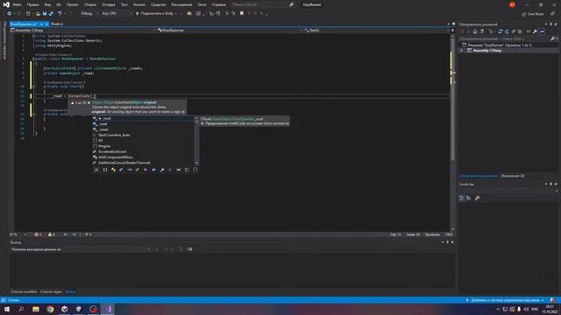Select the #if snippet entry
Viewport: 561px width, 315px height.
click(143, 140)
